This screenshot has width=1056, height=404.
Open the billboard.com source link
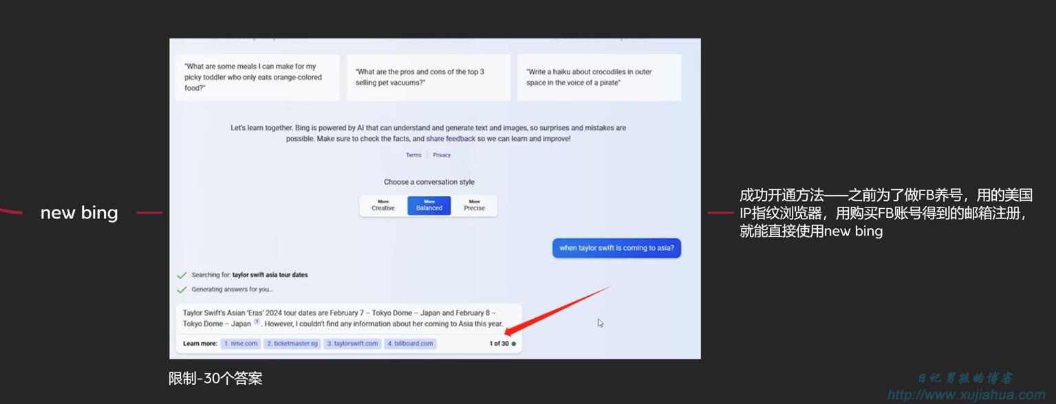point(411,344)
